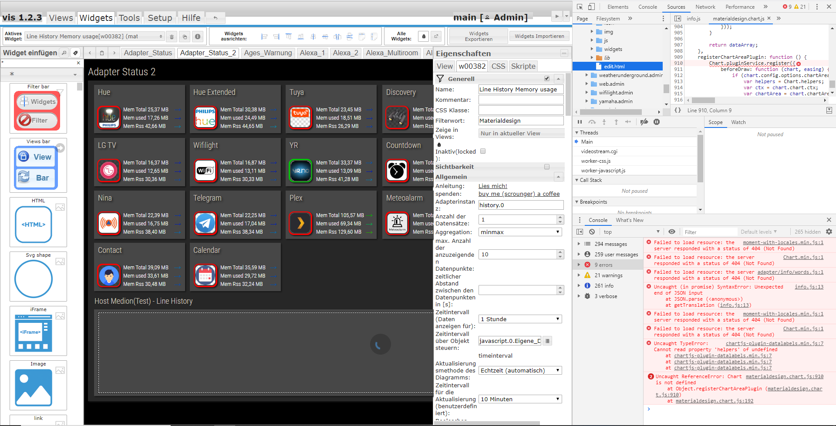Click the console Filter input

(710, 232)
